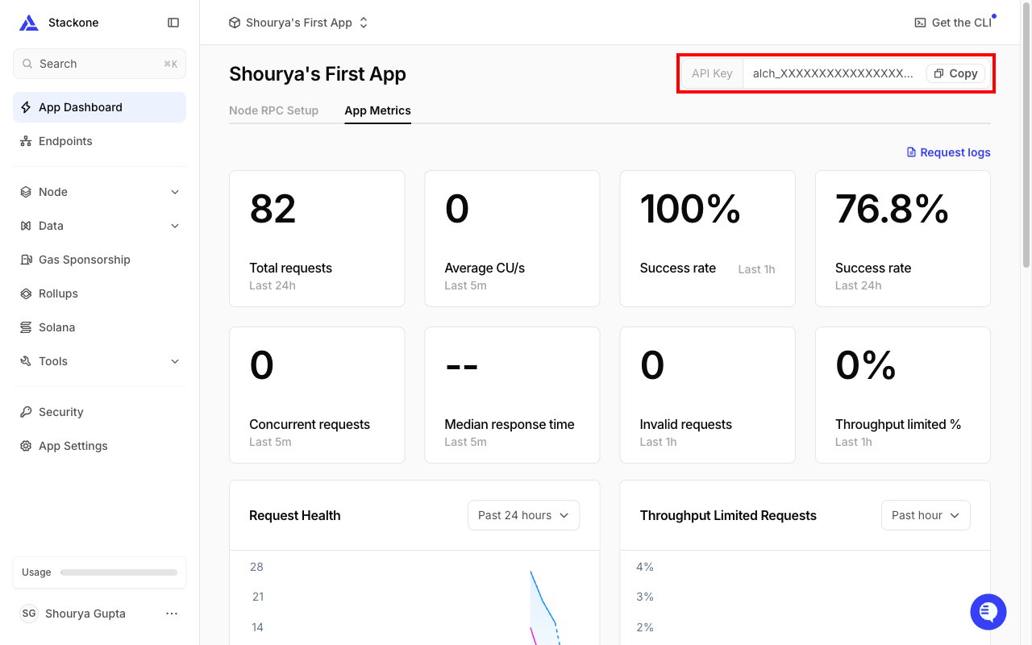
Task: Click the Throughput limited % card
Action: coord(903,395)
